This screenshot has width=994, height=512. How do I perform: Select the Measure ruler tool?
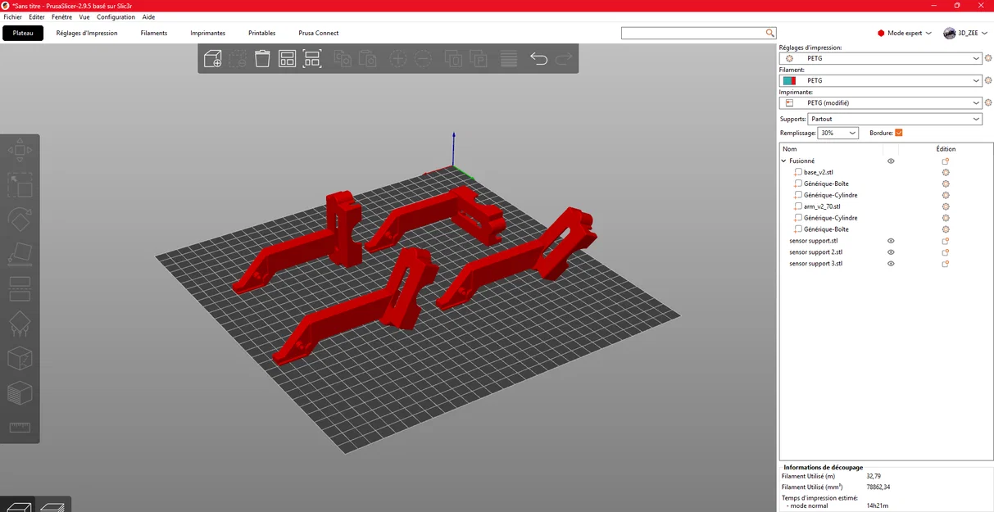20,427
